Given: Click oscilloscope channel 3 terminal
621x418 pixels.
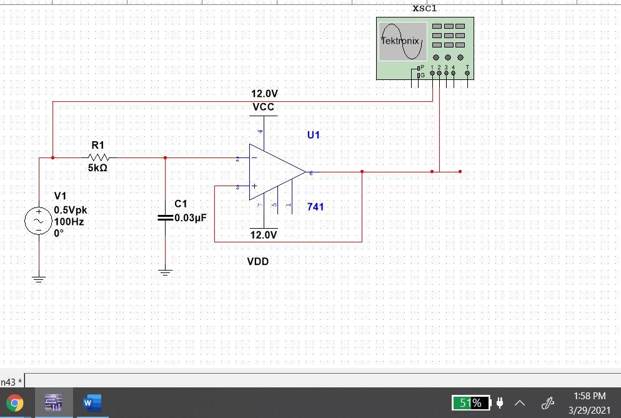Looking at the screenshot, I should coord(446,73).
